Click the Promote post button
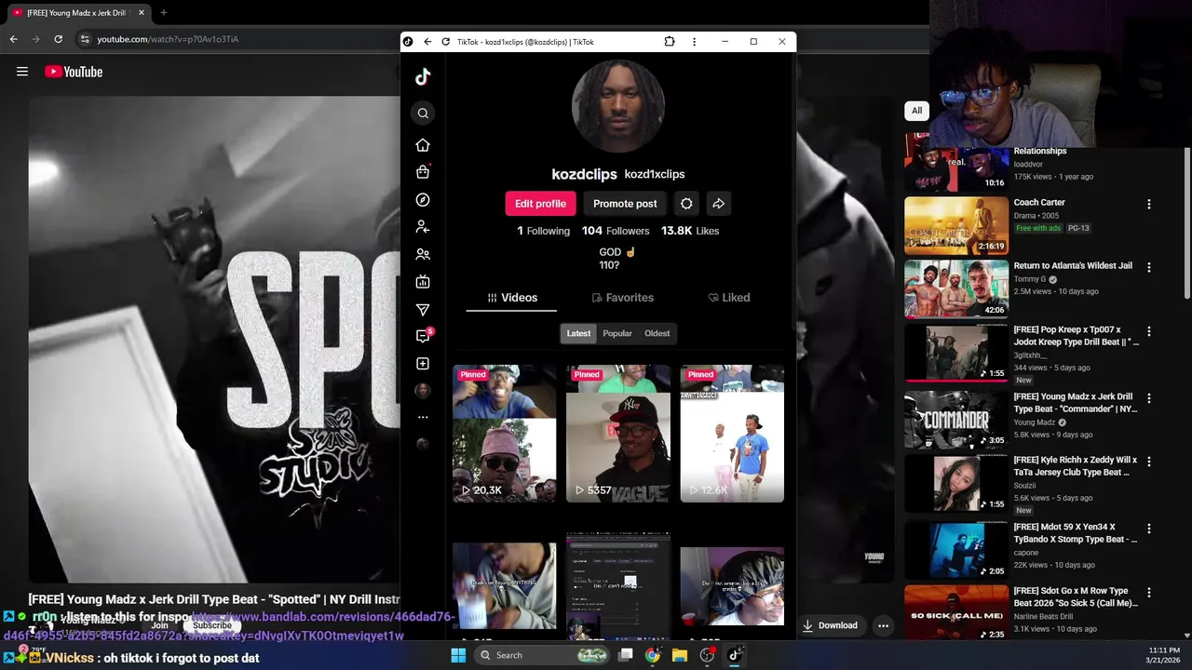Viewport: 1192px width, 670px height. (625, 204)
